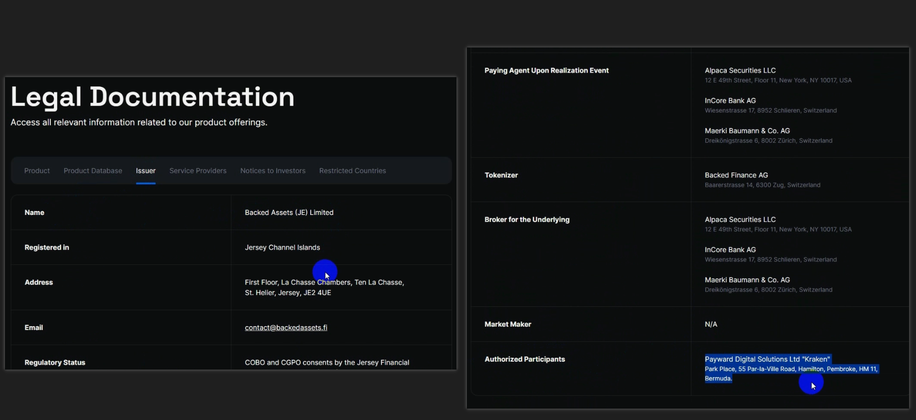Image resolution: width=916 pixels, height=420 pixels.
Task: Click InCore Bank AG under Broker for Underlying
Action: point(730,250)
